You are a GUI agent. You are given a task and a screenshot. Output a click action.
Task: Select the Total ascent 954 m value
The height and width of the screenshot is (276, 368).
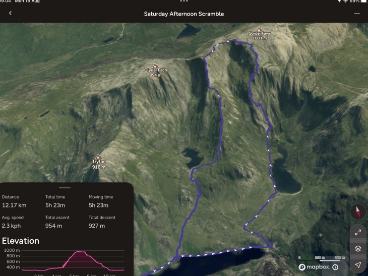(x=54, y=226)
